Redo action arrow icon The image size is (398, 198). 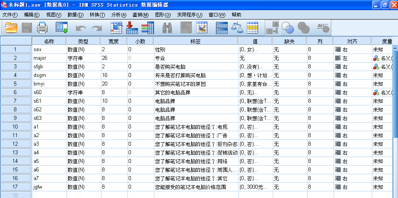(x=96, y=28)
